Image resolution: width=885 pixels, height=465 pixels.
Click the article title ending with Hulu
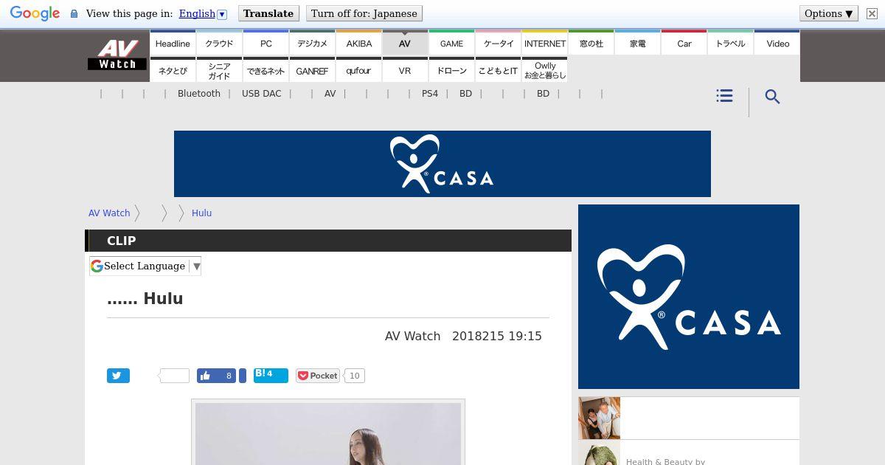coord(145,298)
